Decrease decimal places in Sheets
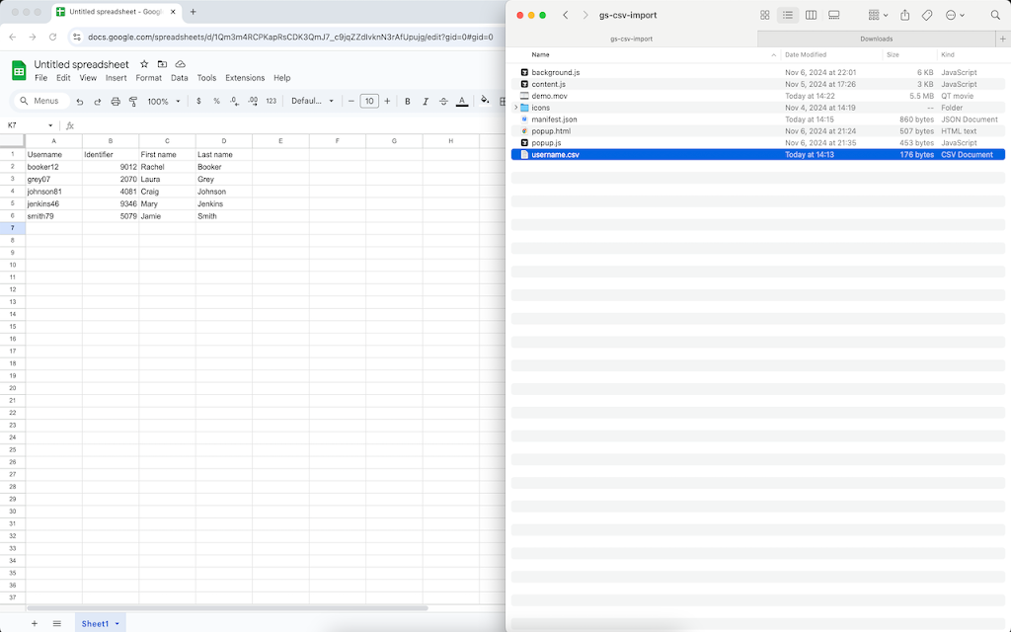1011x632 pixels. [x=235, y=102]
